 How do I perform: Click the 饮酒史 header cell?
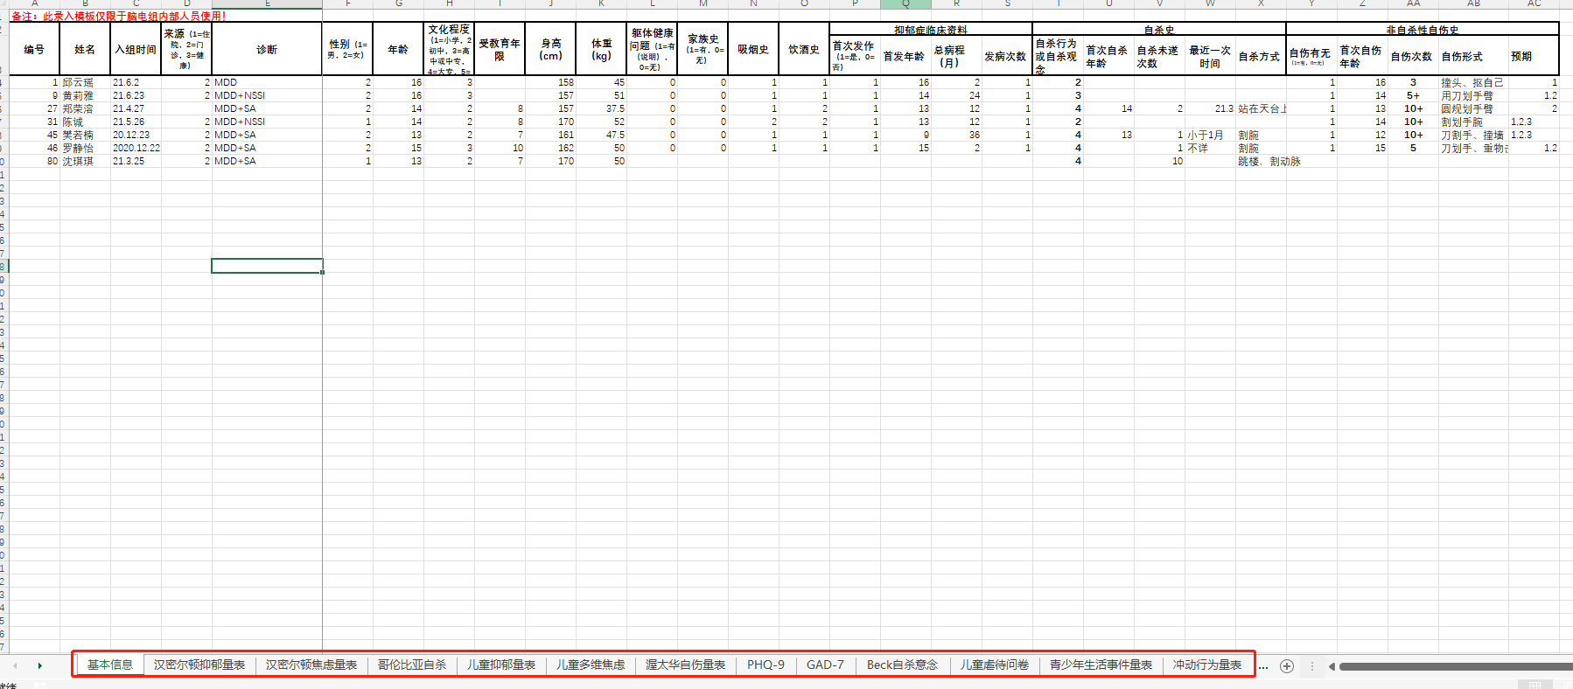tap(804, 49)
